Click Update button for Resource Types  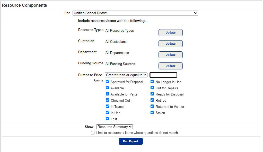point(170,33)
